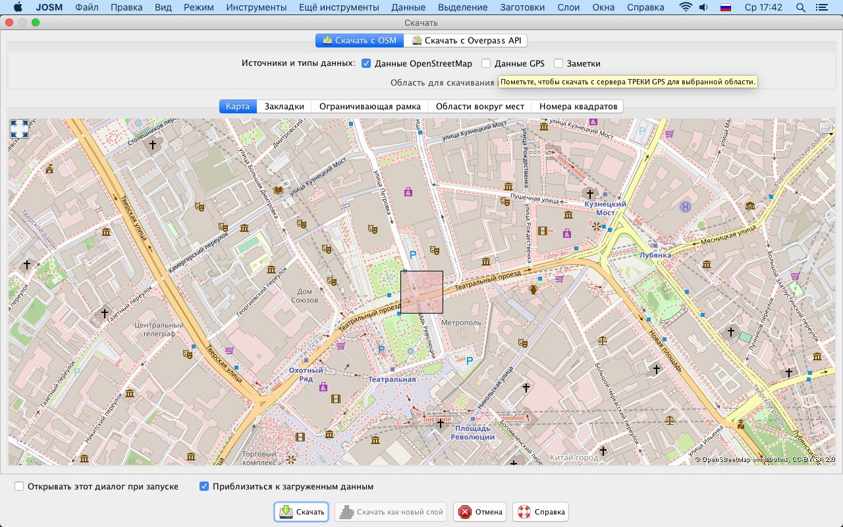Click the Ср 17:42 clock
This screenshot has height=527, width=843.
coord(763,8)
